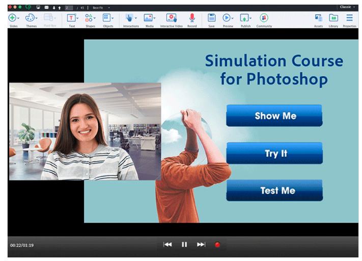Viewport: 362px width, 261px height.
Task: Expand the Media dropdown arrow
Action: (x=154, y=18)
